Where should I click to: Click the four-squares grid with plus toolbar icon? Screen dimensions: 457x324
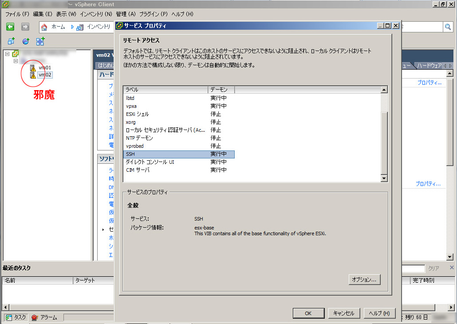click(40, 41)
